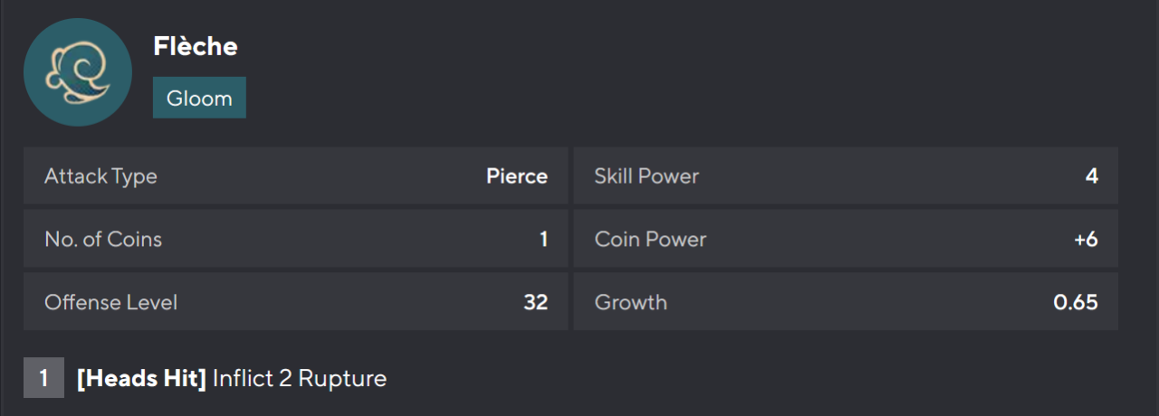Select the Rupture amount 2 in the effect
The height and width of the screenshot is (416, 1159).
click(x=285, y=378)
